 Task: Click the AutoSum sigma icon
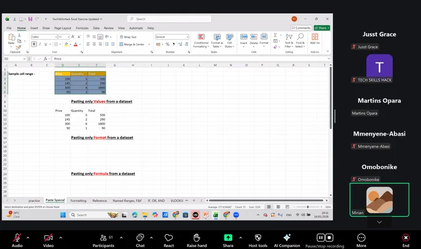pyautogui.click(x=276, y=35)
